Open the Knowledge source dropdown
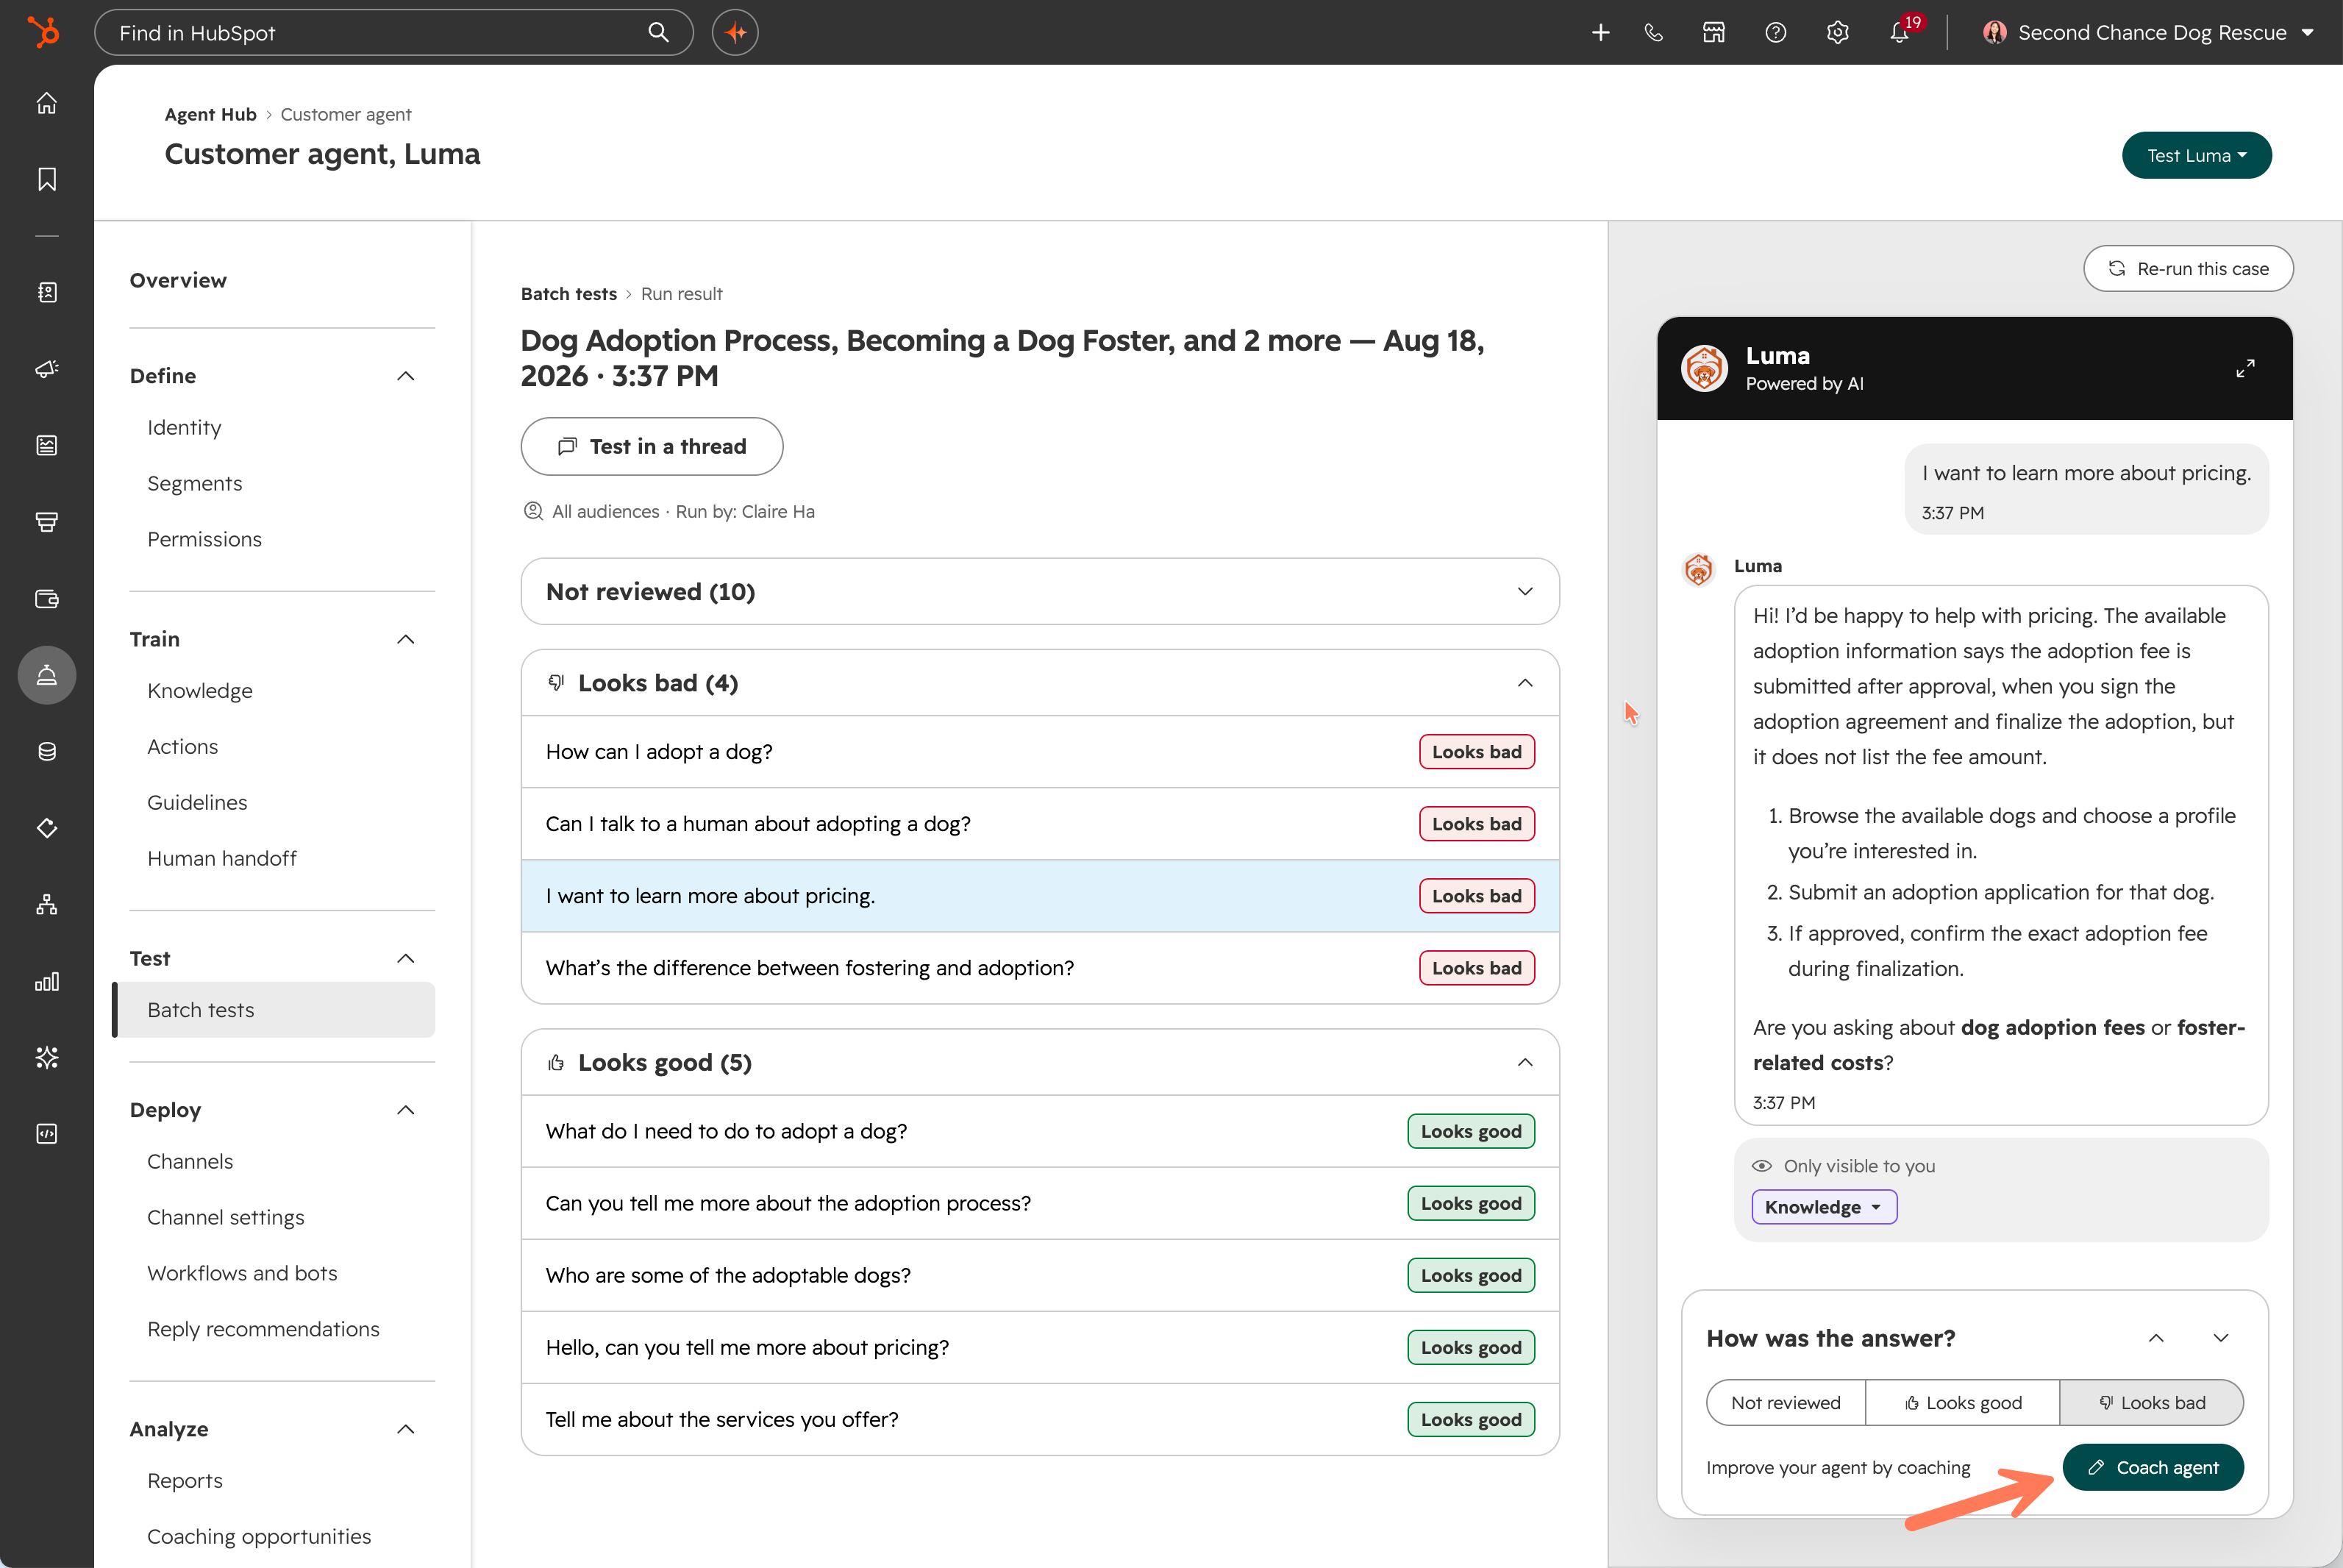Screen dimensions: 2343x1568 click(x=1824, y=1207)
